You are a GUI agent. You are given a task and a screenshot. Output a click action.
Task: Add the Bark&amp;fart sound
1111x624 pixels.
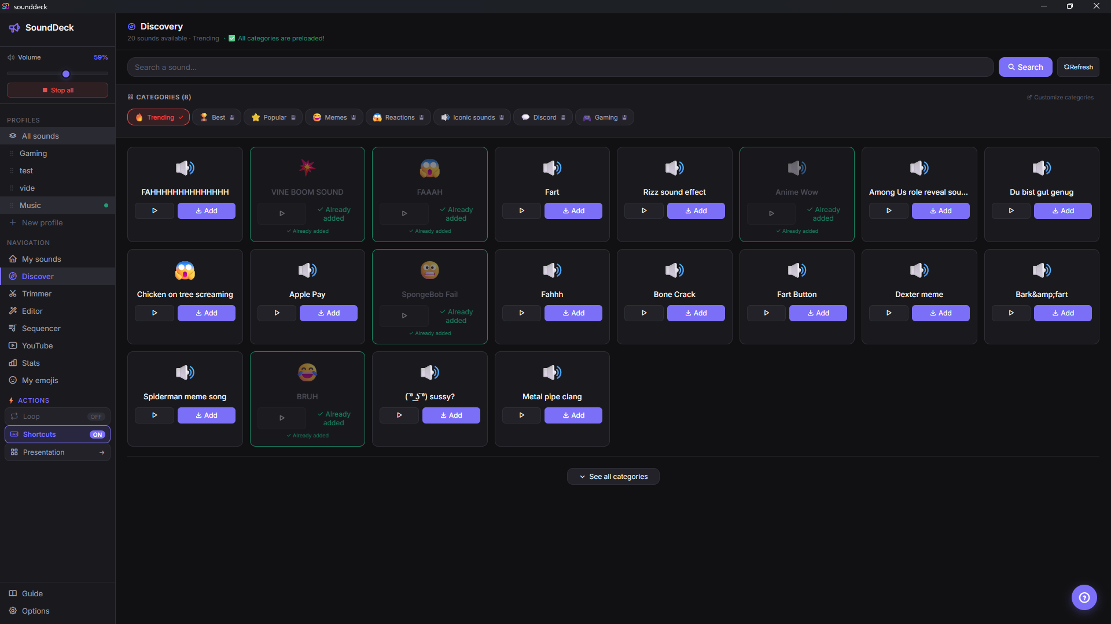(1062, 313)
